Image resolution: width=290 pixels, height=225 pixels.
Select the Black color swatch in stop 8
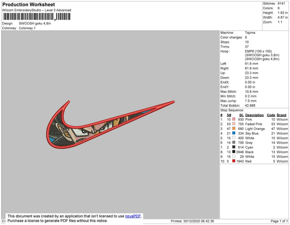click(x=234, y=152)
